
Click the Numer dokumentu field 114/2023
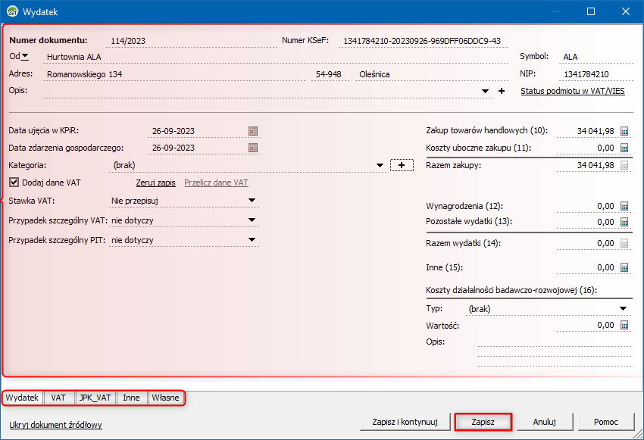[192, 41]
